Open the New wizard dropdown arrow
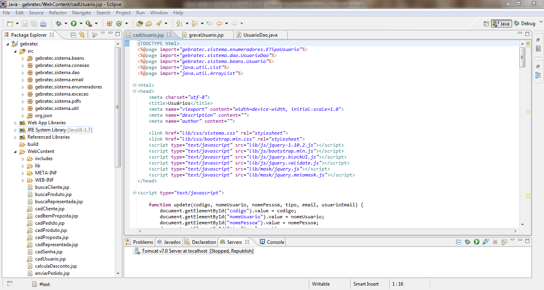The height and width of the screenshot is (290, 544). (x=16, y=24)
